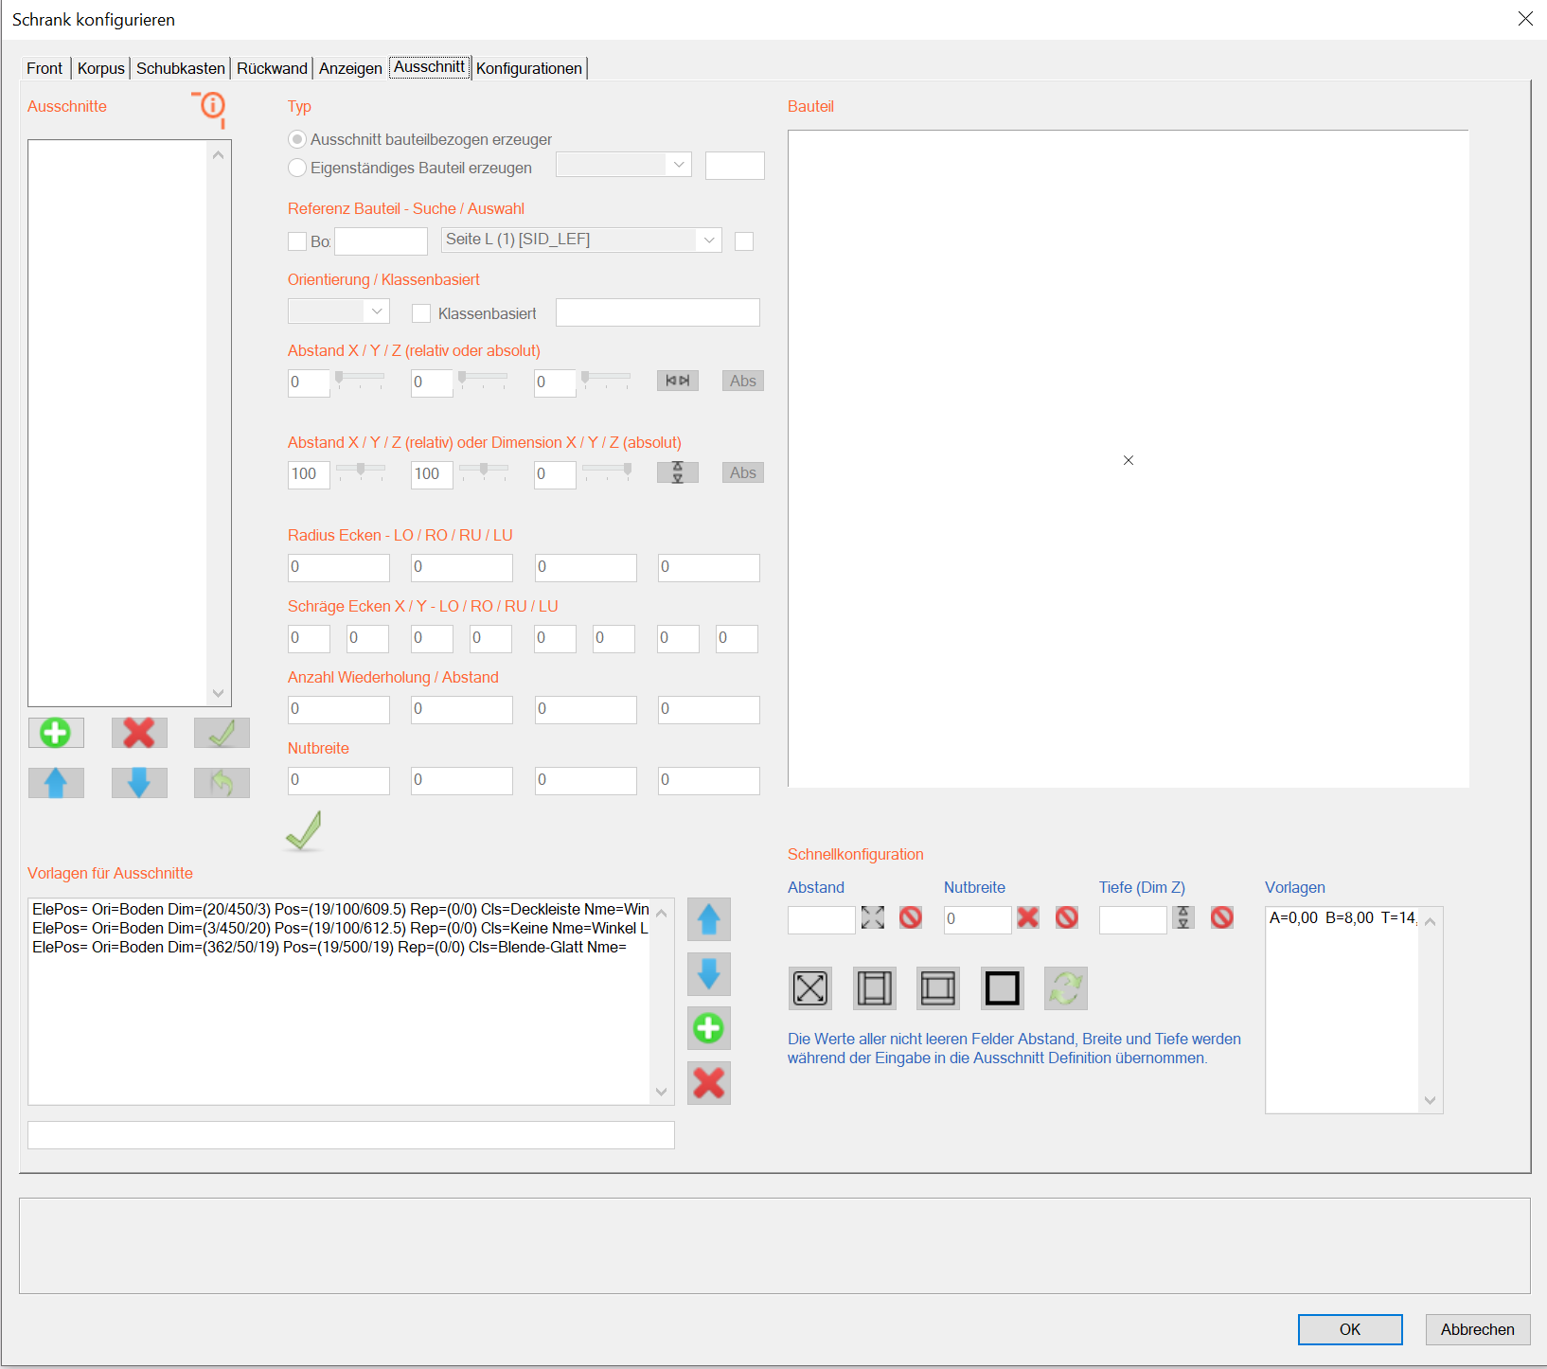Toggle the Bo checkbox under Referenz Bauteil
Viewport: 1547px width, 1369px height.
[x=297, y=241]
